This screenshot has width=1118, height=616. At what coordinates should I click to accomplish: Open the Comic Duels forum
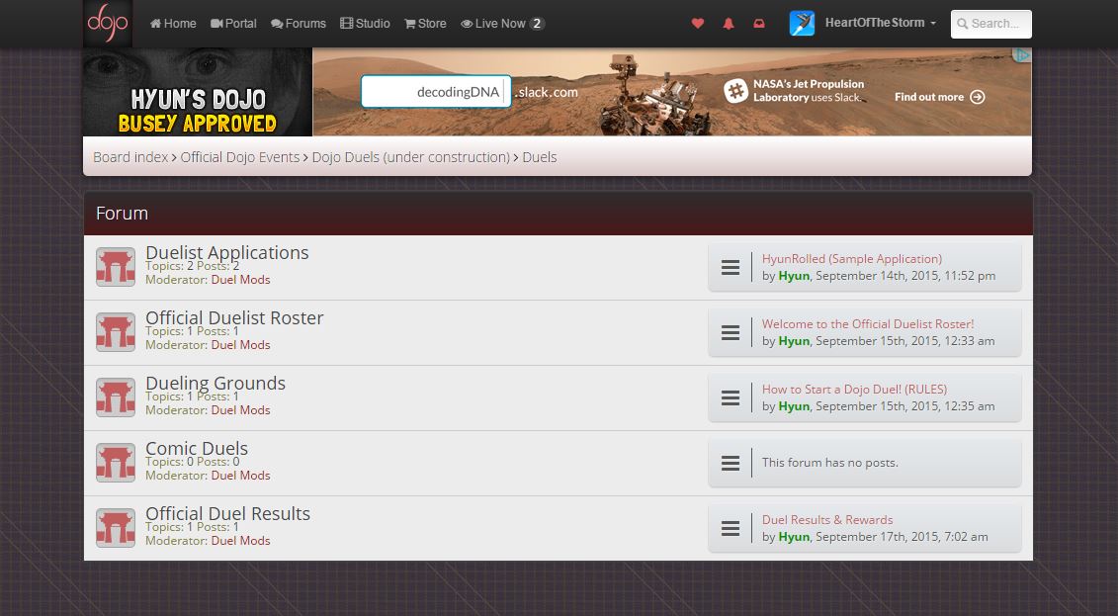coord(197,448)
